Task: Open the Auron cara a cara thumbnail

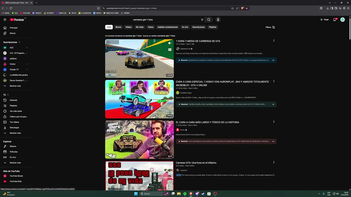Action: [139, 140]
